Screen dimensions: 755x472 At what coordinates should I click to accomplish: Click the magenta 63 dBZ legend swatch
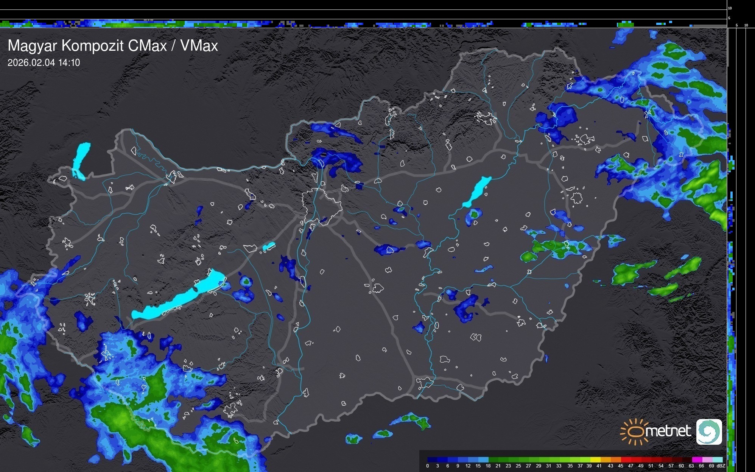coord(696,460)
